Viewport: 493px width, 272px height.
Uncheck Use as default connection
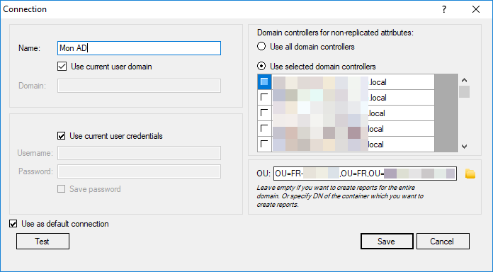[13, 224]
